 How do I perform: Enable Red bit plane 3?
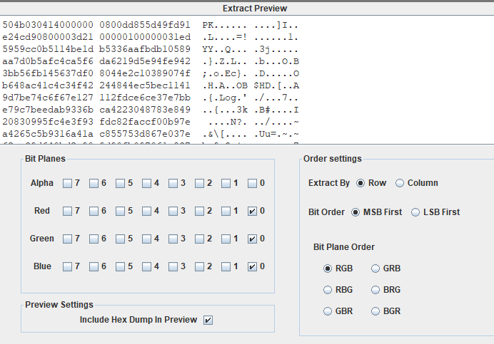173,211
